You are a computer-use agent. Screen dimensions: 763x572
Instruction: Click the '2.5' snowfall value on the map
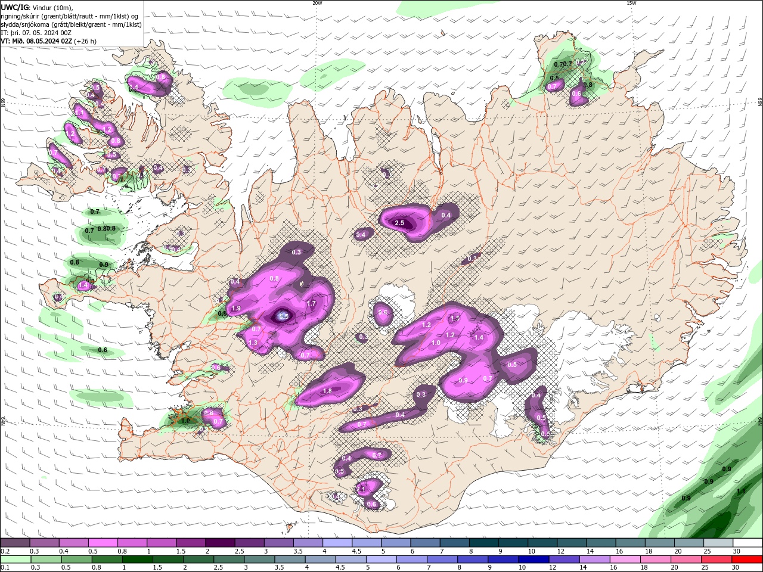click(399, 223)
